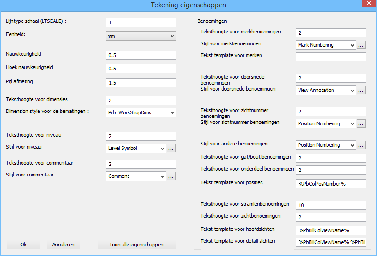
Task: Open the View Annotation style dropdown
Action: (x=326, y=90)
